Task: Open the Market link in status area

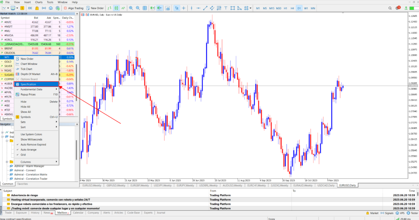Action: click(372, 213)
